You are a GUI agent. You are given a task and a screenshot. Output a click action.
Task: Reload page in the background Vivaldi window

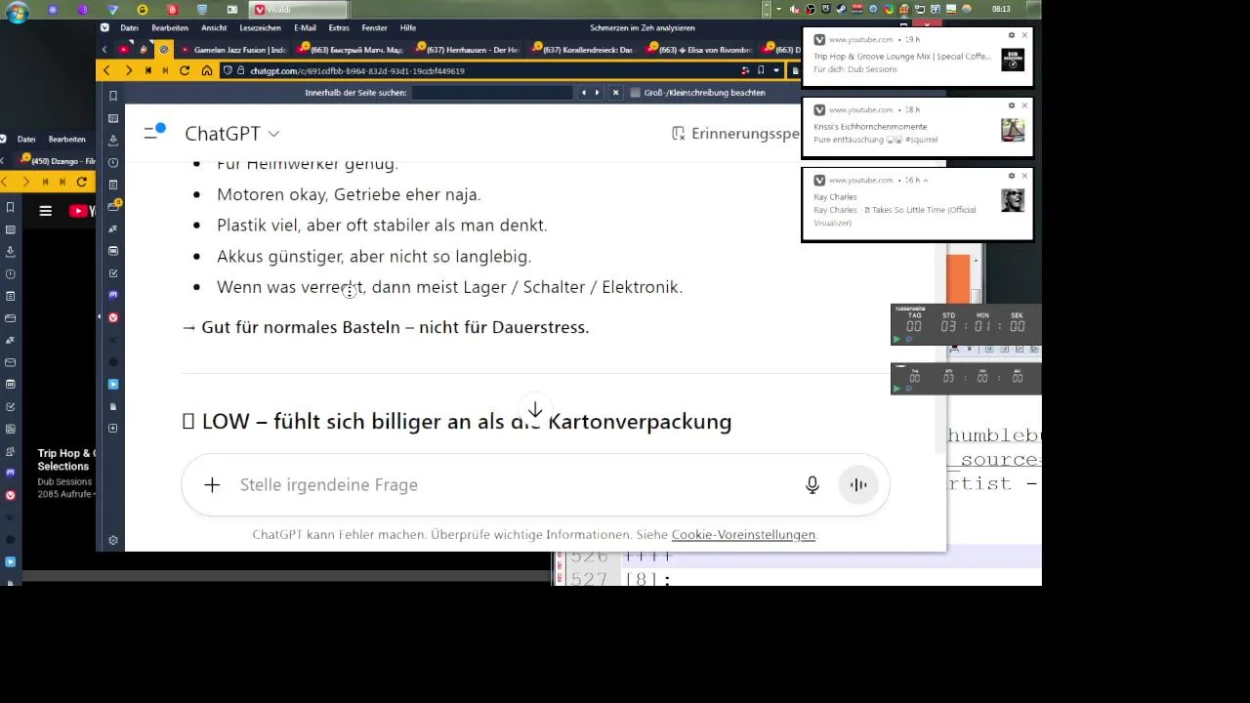coord(81,182)
